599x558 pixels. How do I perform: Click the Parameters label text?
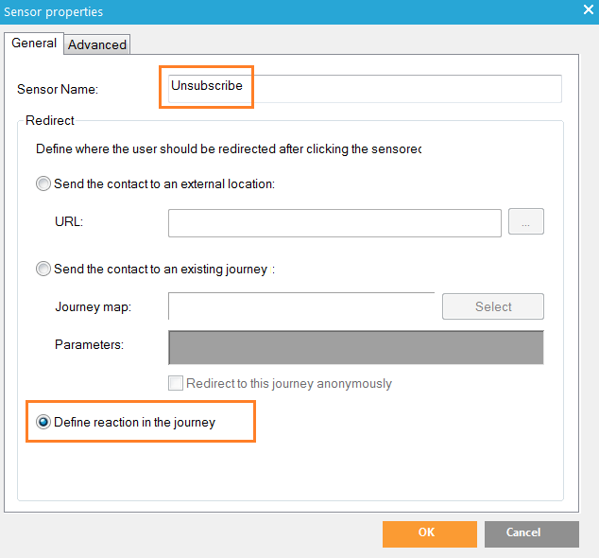[x=89, y=344]
